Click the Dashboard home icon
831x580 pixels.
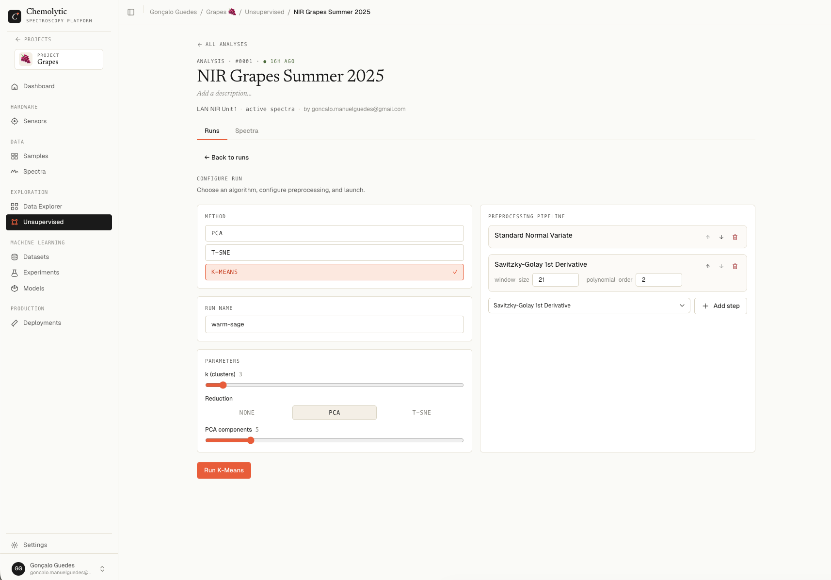[x=15, y=86]
